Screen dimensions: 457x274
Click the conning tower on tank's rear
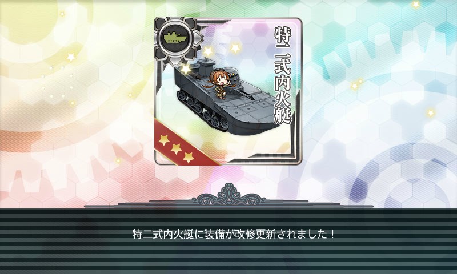click(x=206, y=67)
